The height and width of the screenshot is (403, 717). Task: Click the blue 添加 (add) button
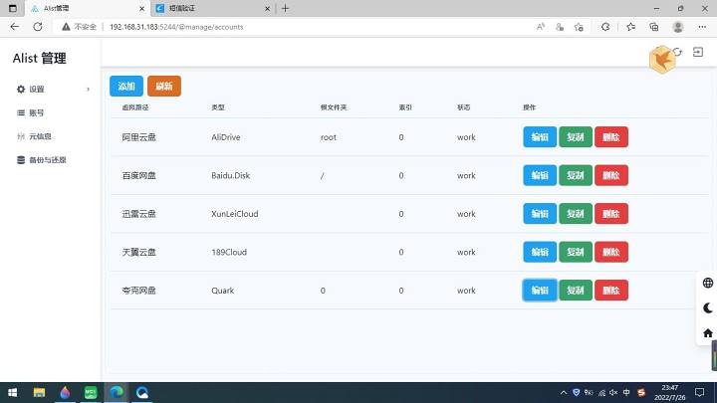point(126,86)
